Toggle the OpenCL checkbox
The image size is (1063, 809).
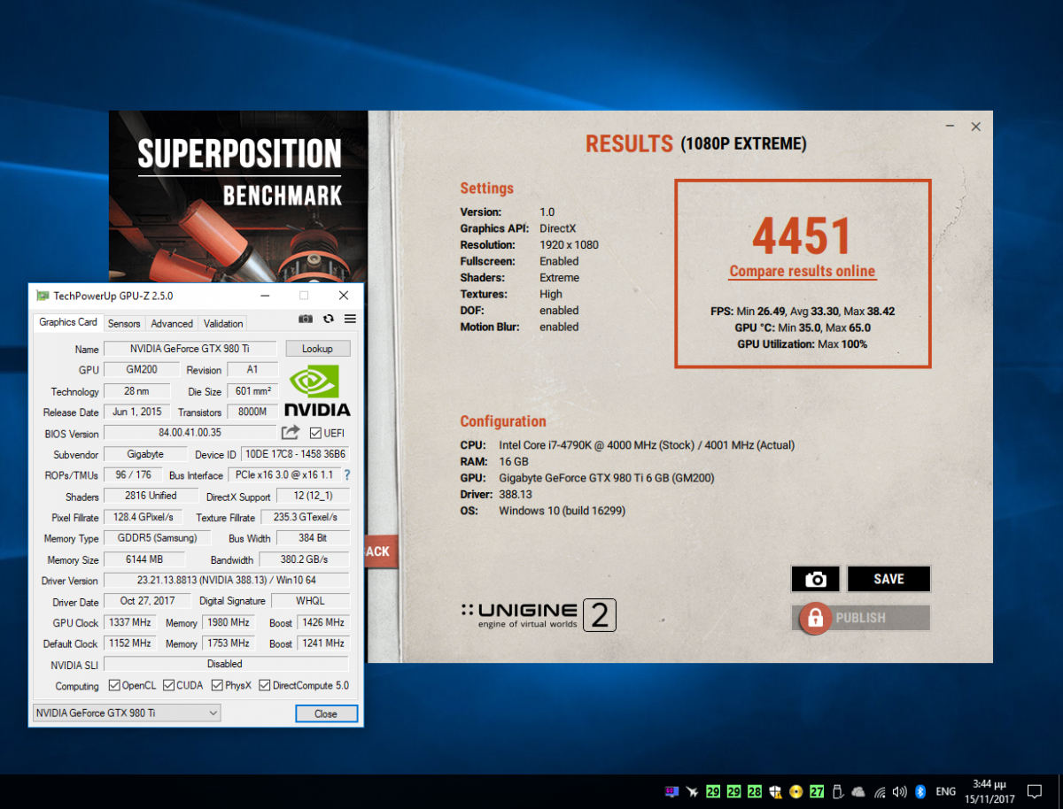(114, 685)
